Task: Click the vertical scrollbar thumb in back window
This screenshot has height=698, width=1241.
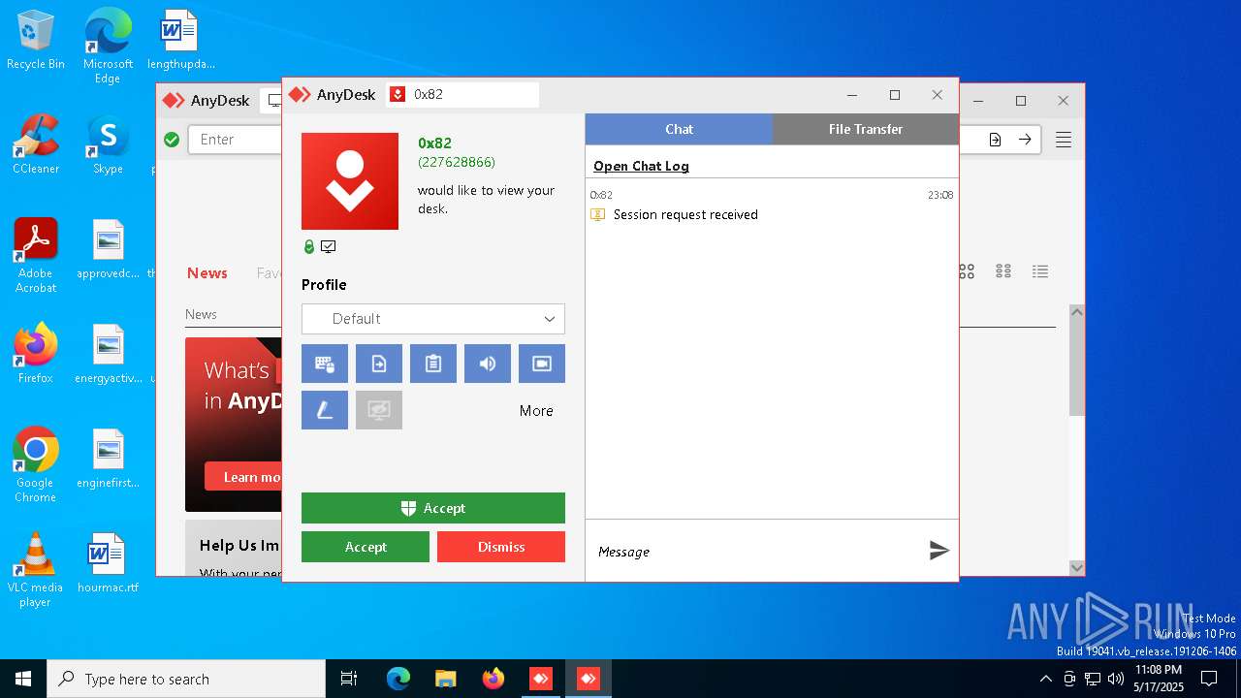Action: pos(1076,368)
